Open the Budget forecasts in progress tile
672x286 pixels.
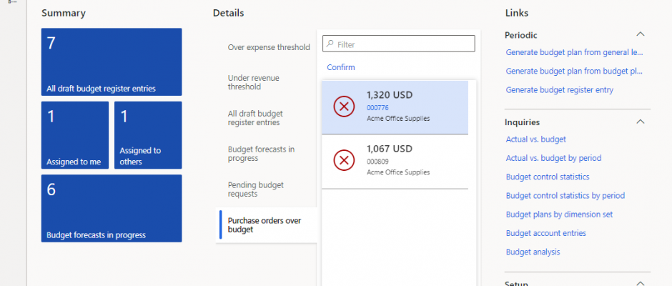(112, 208)
